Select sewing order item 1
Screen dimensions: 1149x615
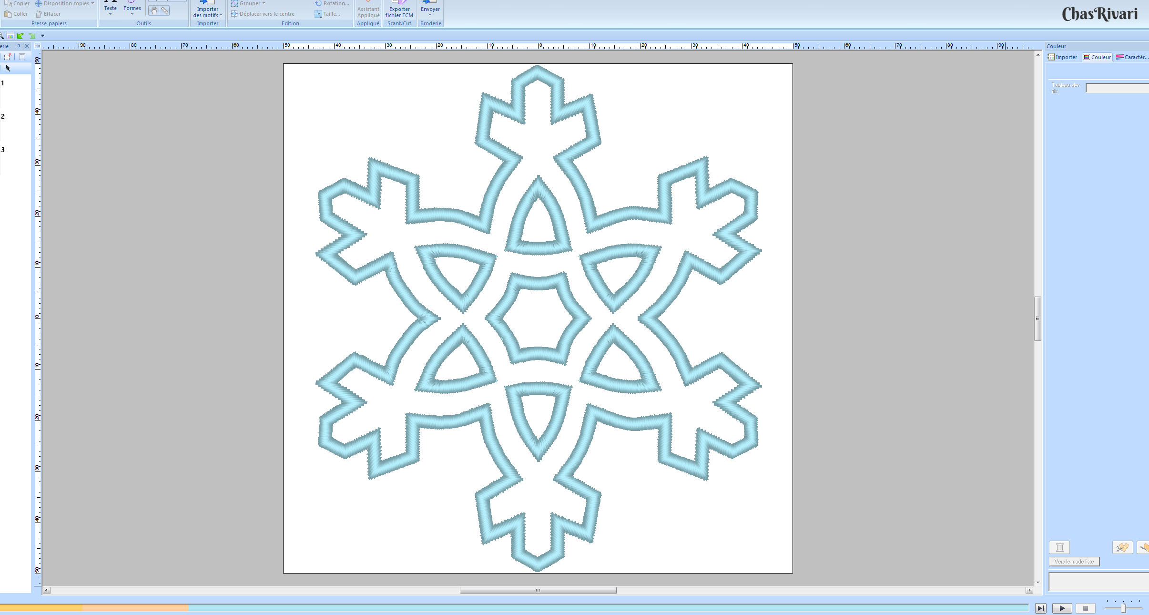click(3, 83)
